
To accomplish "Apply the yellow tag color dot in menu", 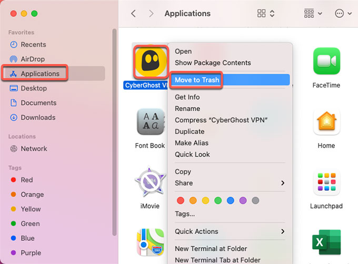I will point(205,200).
